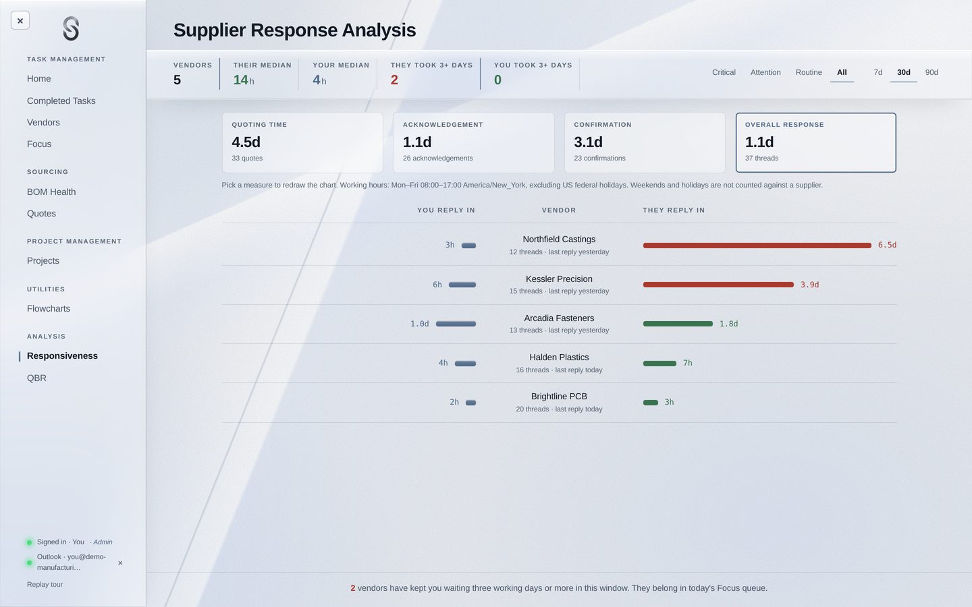Dismiss the Outlook account connection
Viewport: 972px width, 607px height.
[x=120, y=562]
